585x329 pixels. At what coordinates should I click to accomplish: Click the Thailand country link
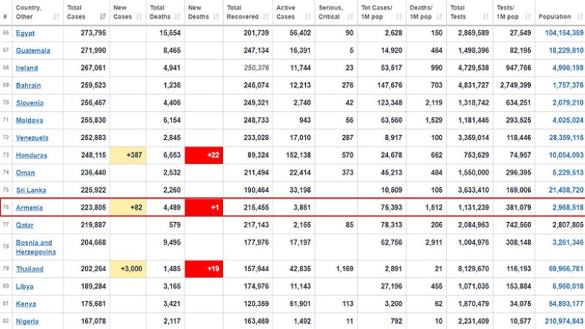[30, 269]
